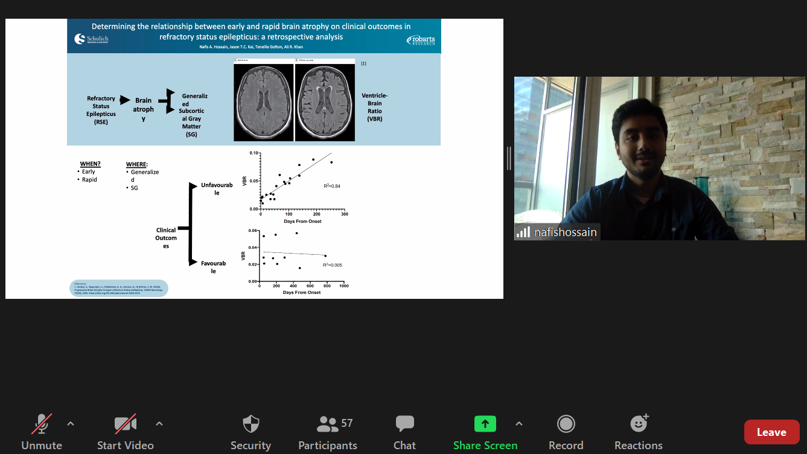Click the references box on the slide
The height and width of the screenshot is (454, 807).
[120, 289]
